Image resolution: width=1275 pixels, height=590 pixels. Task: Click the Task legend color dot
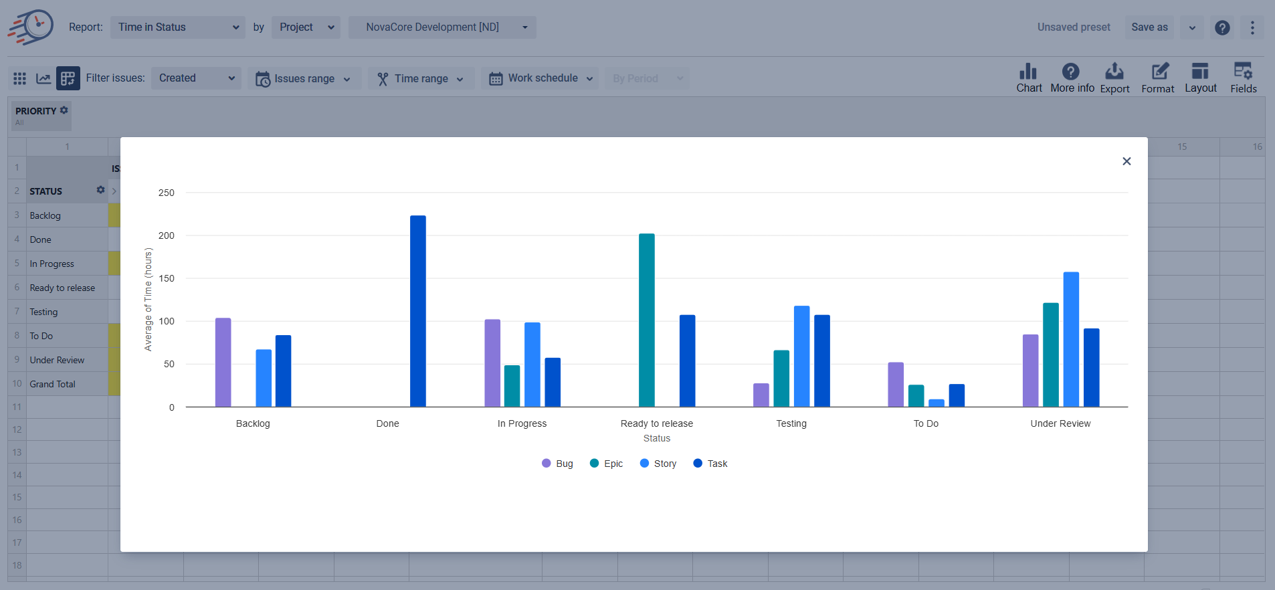pos(698,464)
